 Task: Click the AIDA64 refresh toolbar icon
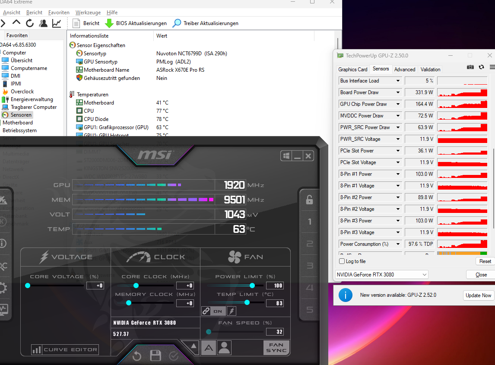coord(30,23)
